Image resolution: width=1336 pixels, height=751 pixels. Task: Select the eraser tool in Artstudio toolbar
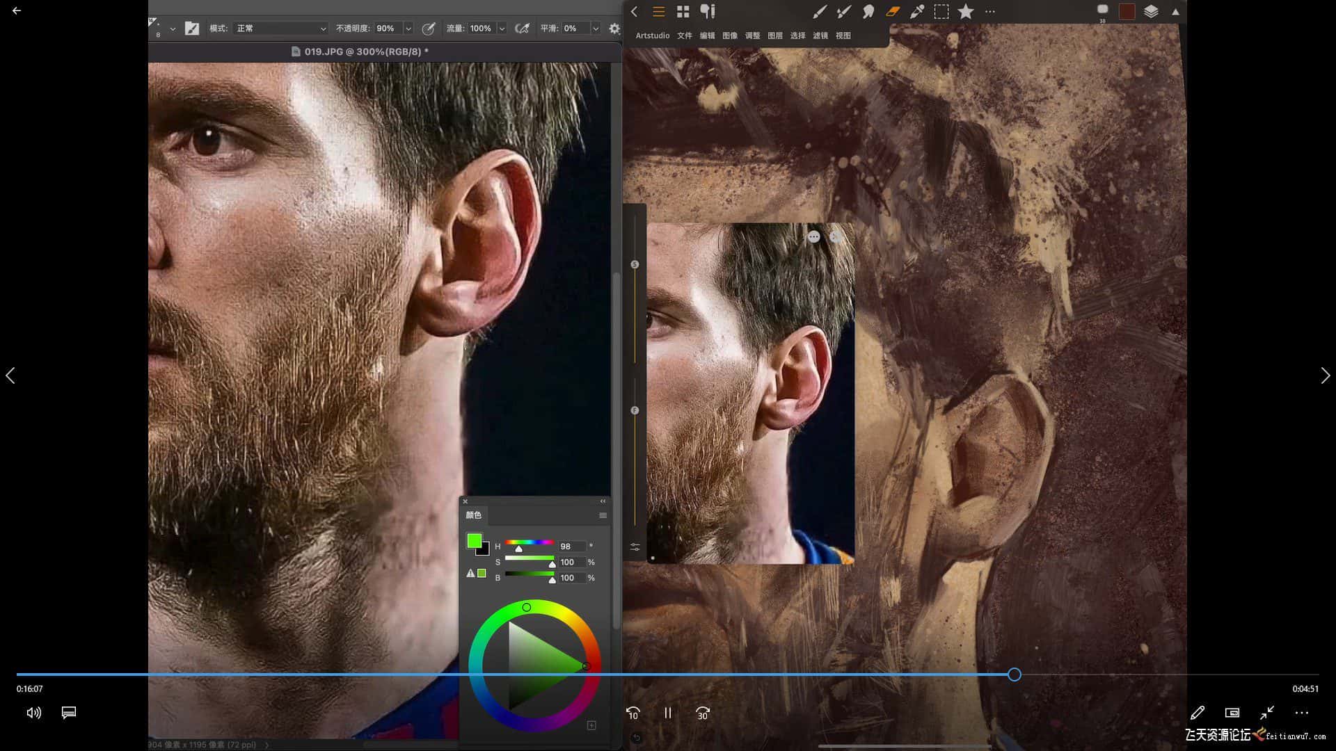coord(893,12)
